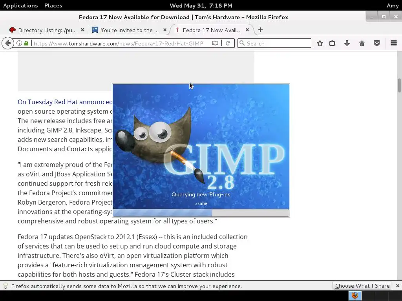Image resolution: width=402 pixels, height=301 pixels.
Task: Click the 'xsane' plug-in name text
Action: (201, 203)
